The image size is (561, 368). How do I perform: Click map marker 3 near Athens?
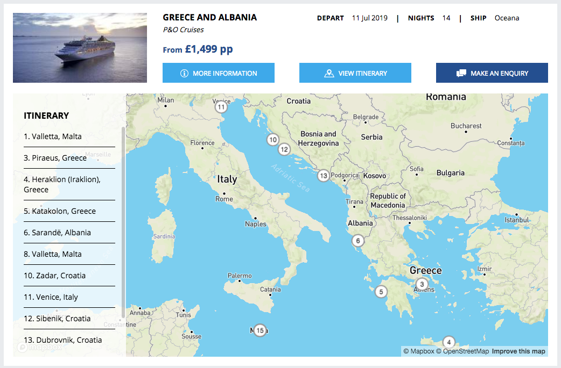[x=422, y=284]
